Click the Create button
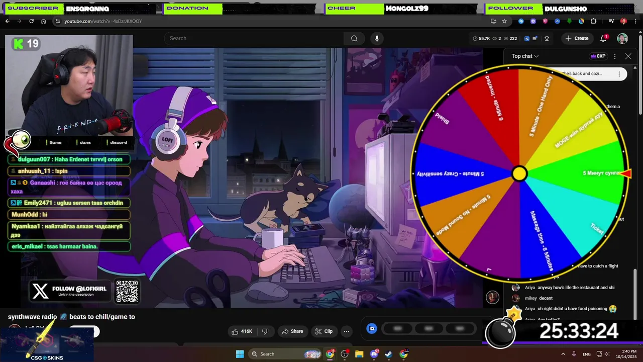 [x=577, y=38]
